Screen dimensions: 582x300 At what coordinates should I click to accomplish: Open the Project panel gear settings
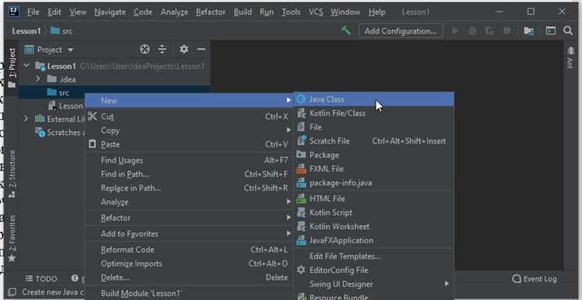tap(184, 50)
